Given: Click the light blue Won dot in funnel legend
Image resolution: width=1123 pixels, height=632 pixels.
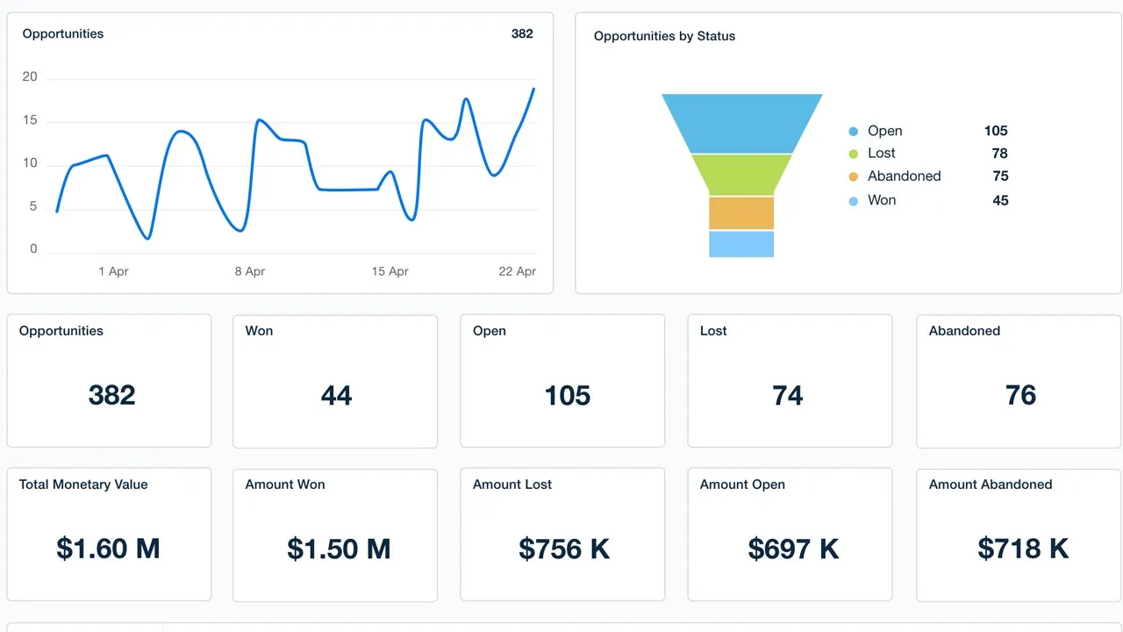Looking at the screenshot, I should click(x=853, y=201).
